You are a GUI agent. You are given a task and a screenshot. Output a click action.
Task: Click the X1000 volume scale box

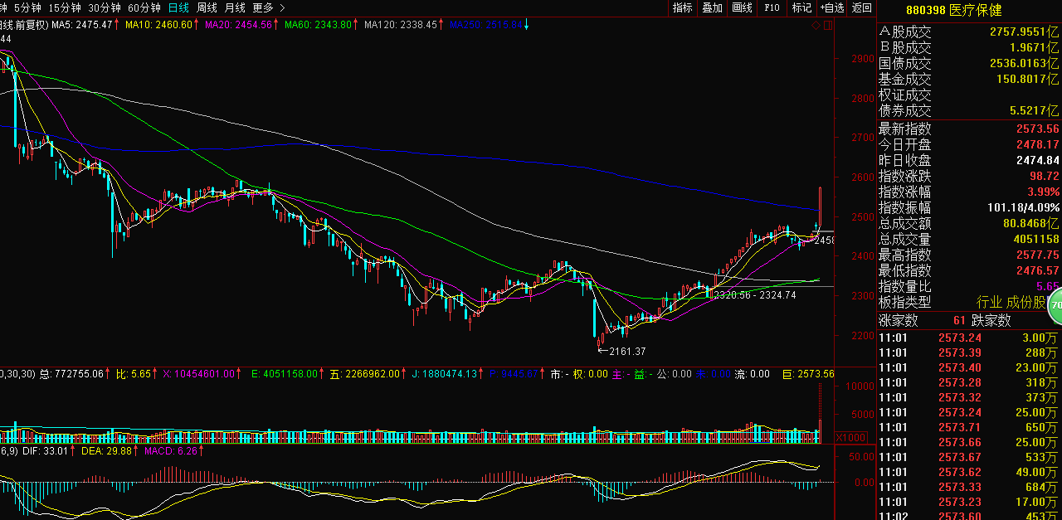click(850, 437)
